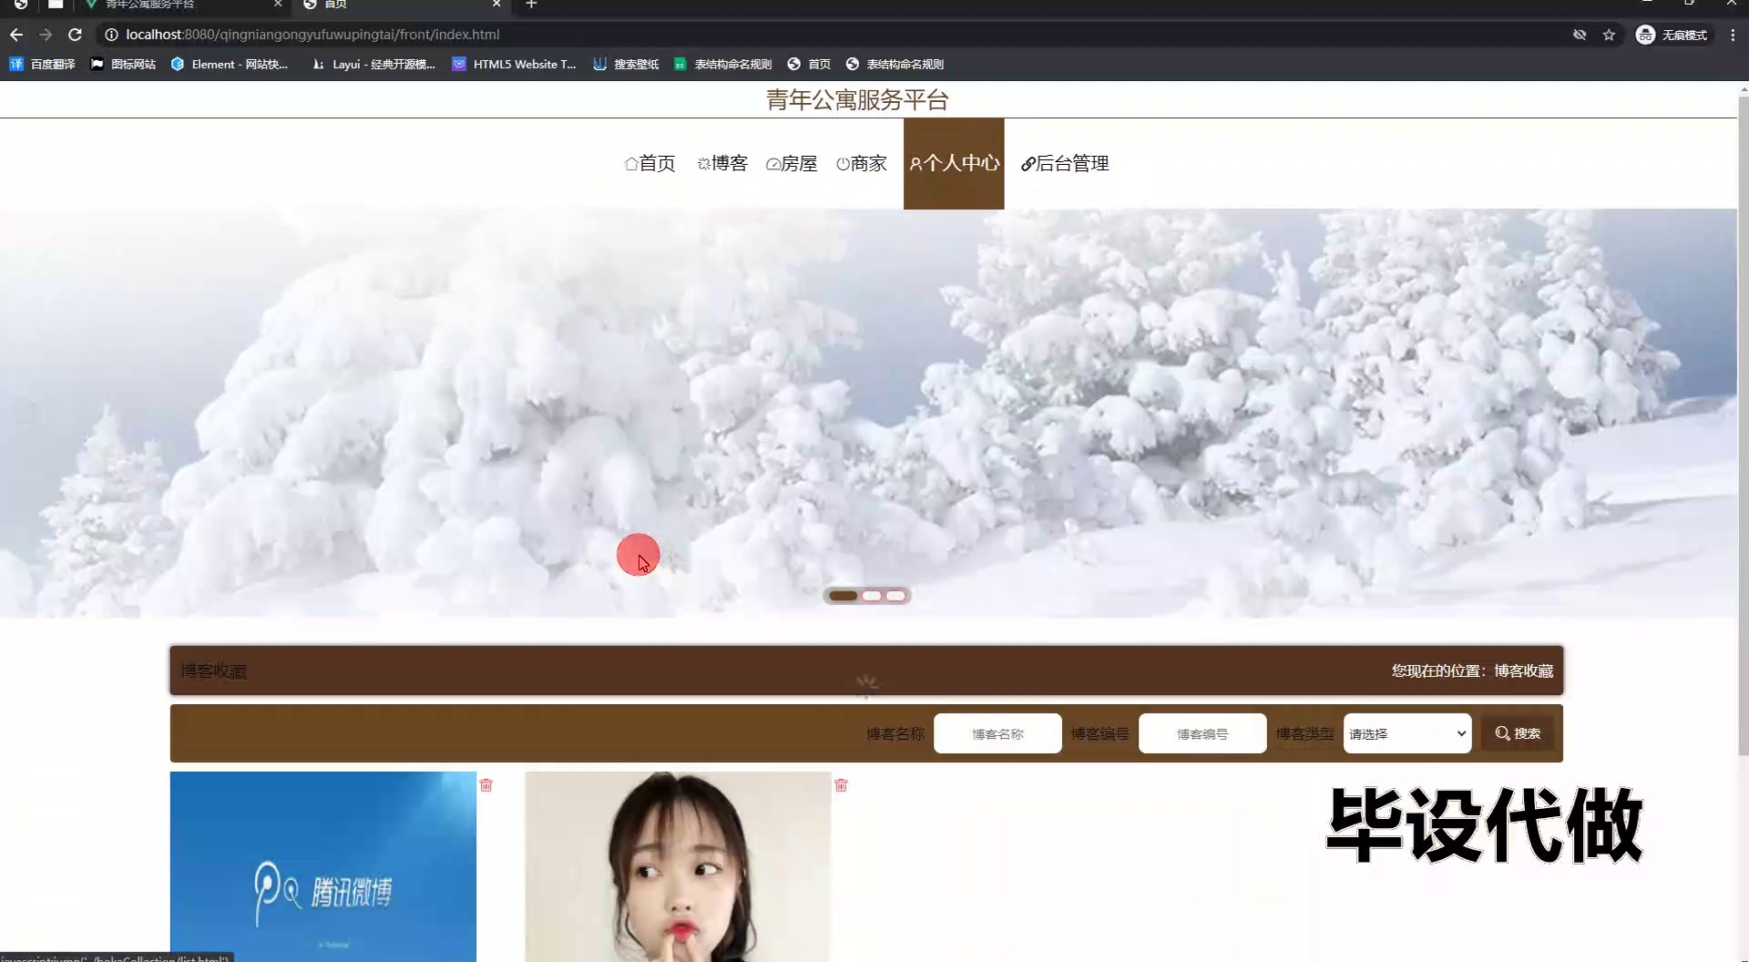
Task: Open the Layui - 经典开源模 bookmark
Action: pos(373,64)
